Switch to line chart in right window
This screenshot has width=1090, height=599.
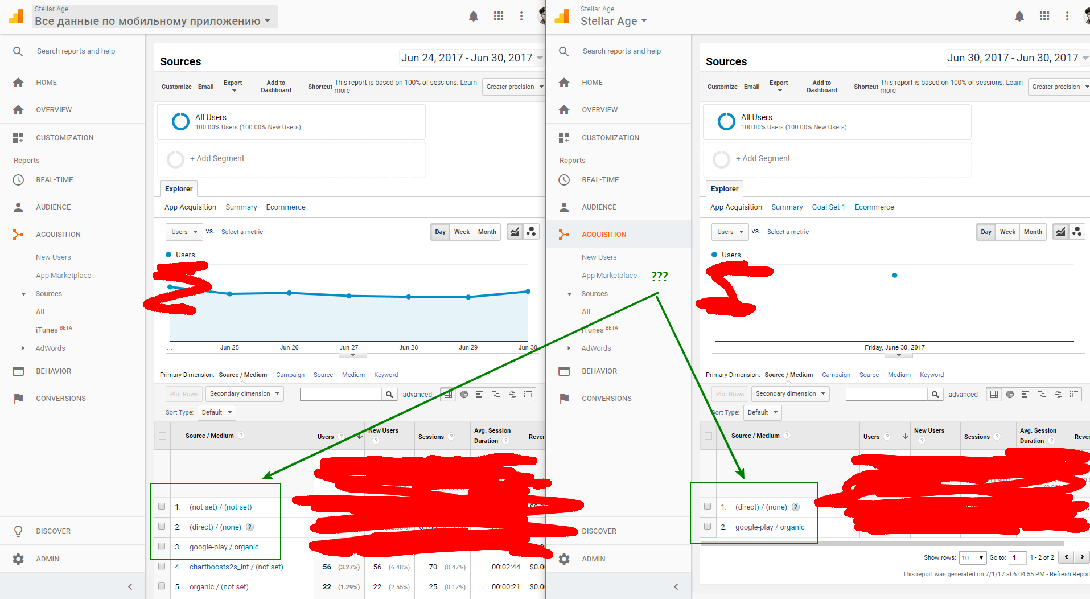[1060, 232]
